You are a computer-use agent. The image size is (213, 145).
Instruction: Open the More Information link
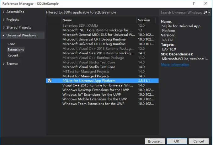175,64
